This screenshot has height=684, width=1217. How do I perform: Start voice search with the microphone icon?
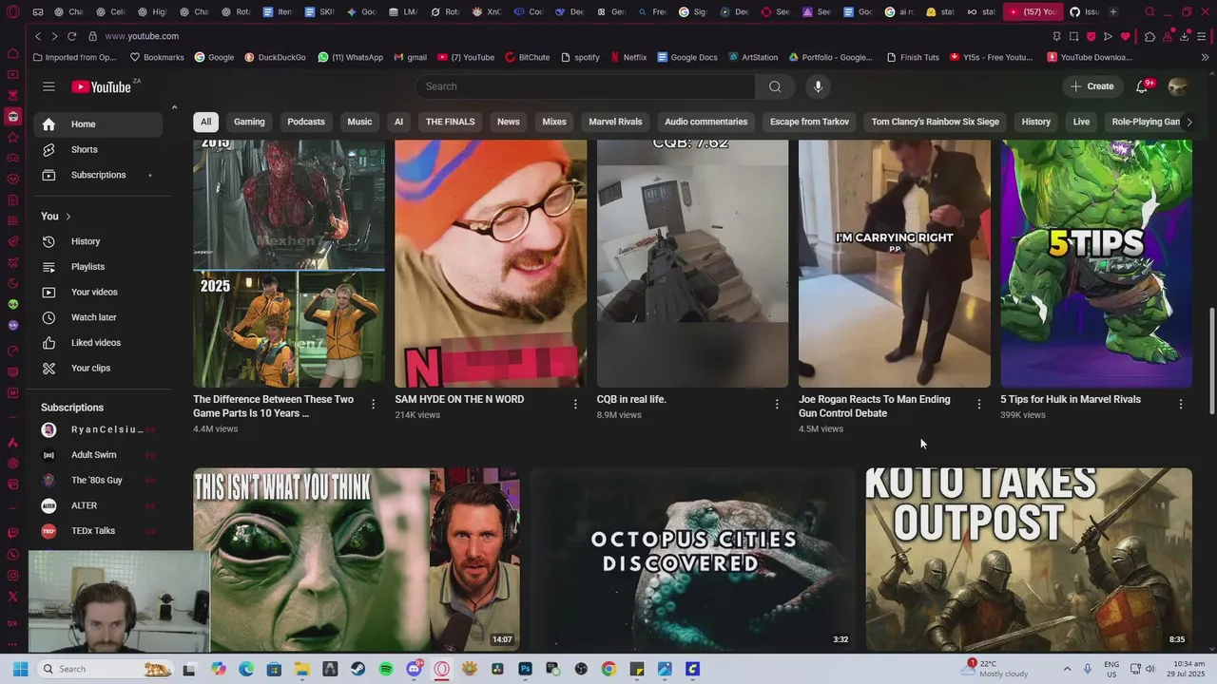pyautogui.click(x=818, y=86)
